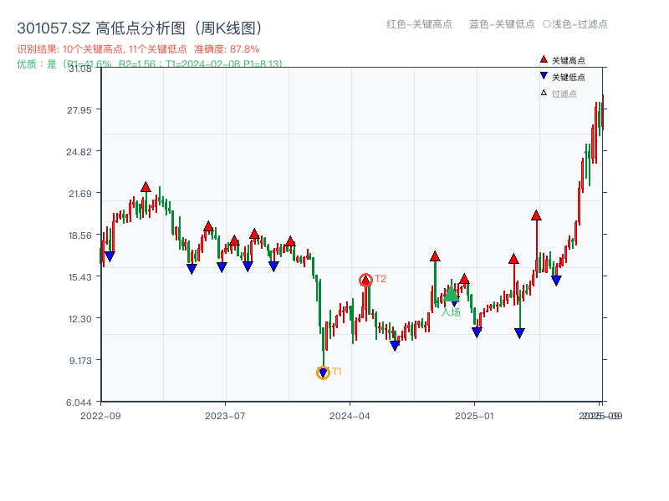The image size is (669, 501).
Task: Click red triangle icon in 关键高点 legend
Action: pyautogui.click(x=544, y=60)
